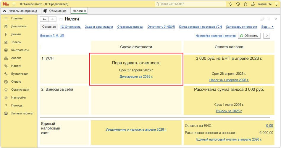
Task: Click the Контрагенты briefcase icon
Action: 6,50
